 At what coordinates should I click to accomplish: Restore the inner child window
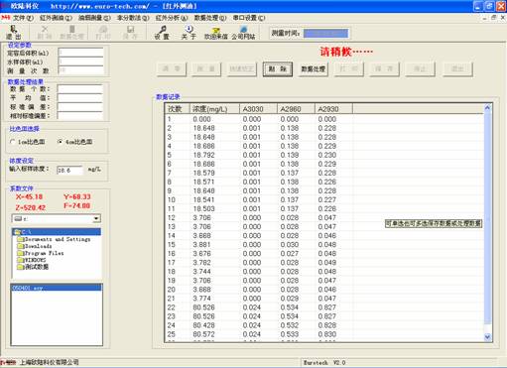[x=493, y=18]
